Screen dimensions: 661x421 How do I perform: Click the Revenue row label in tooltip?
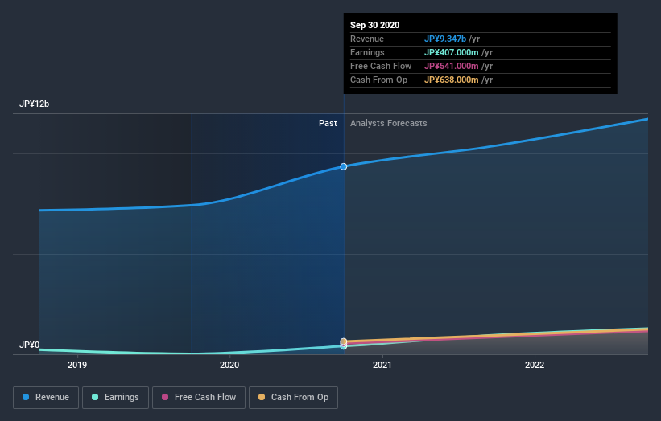click(x=367, y=39)
